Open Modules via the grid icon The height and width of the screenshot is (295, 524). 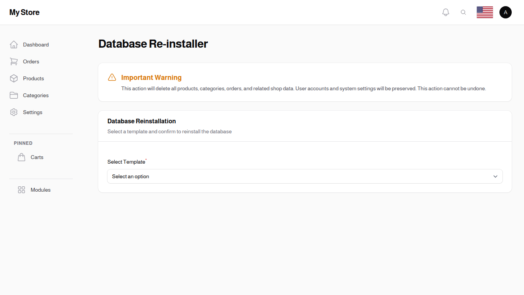point(21,190)
